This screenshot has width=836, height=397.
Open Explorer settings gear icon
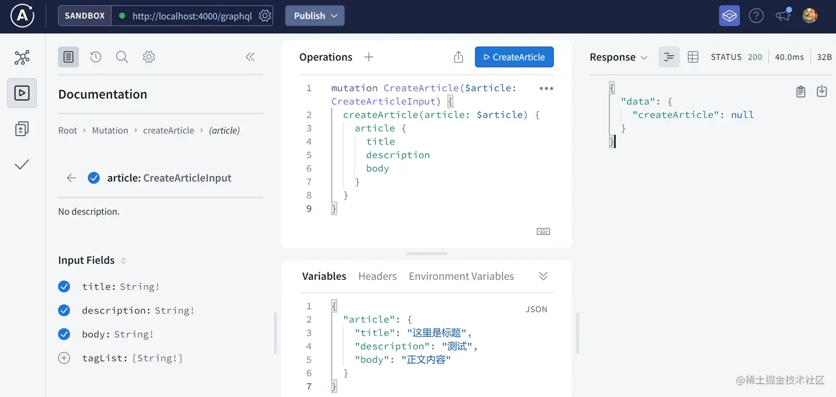(149, 57)
